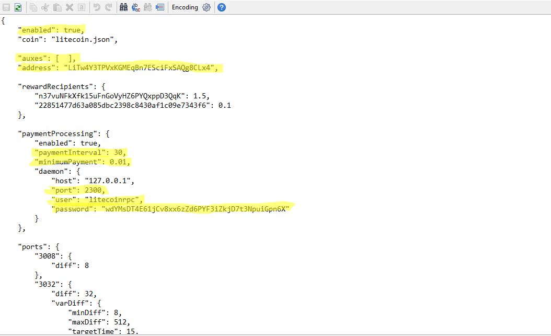Image resolution: width=551 pixels, height=336 pixels.
Task: Click "enabled": true under paymentProcessing
Action: coord(68,143)
